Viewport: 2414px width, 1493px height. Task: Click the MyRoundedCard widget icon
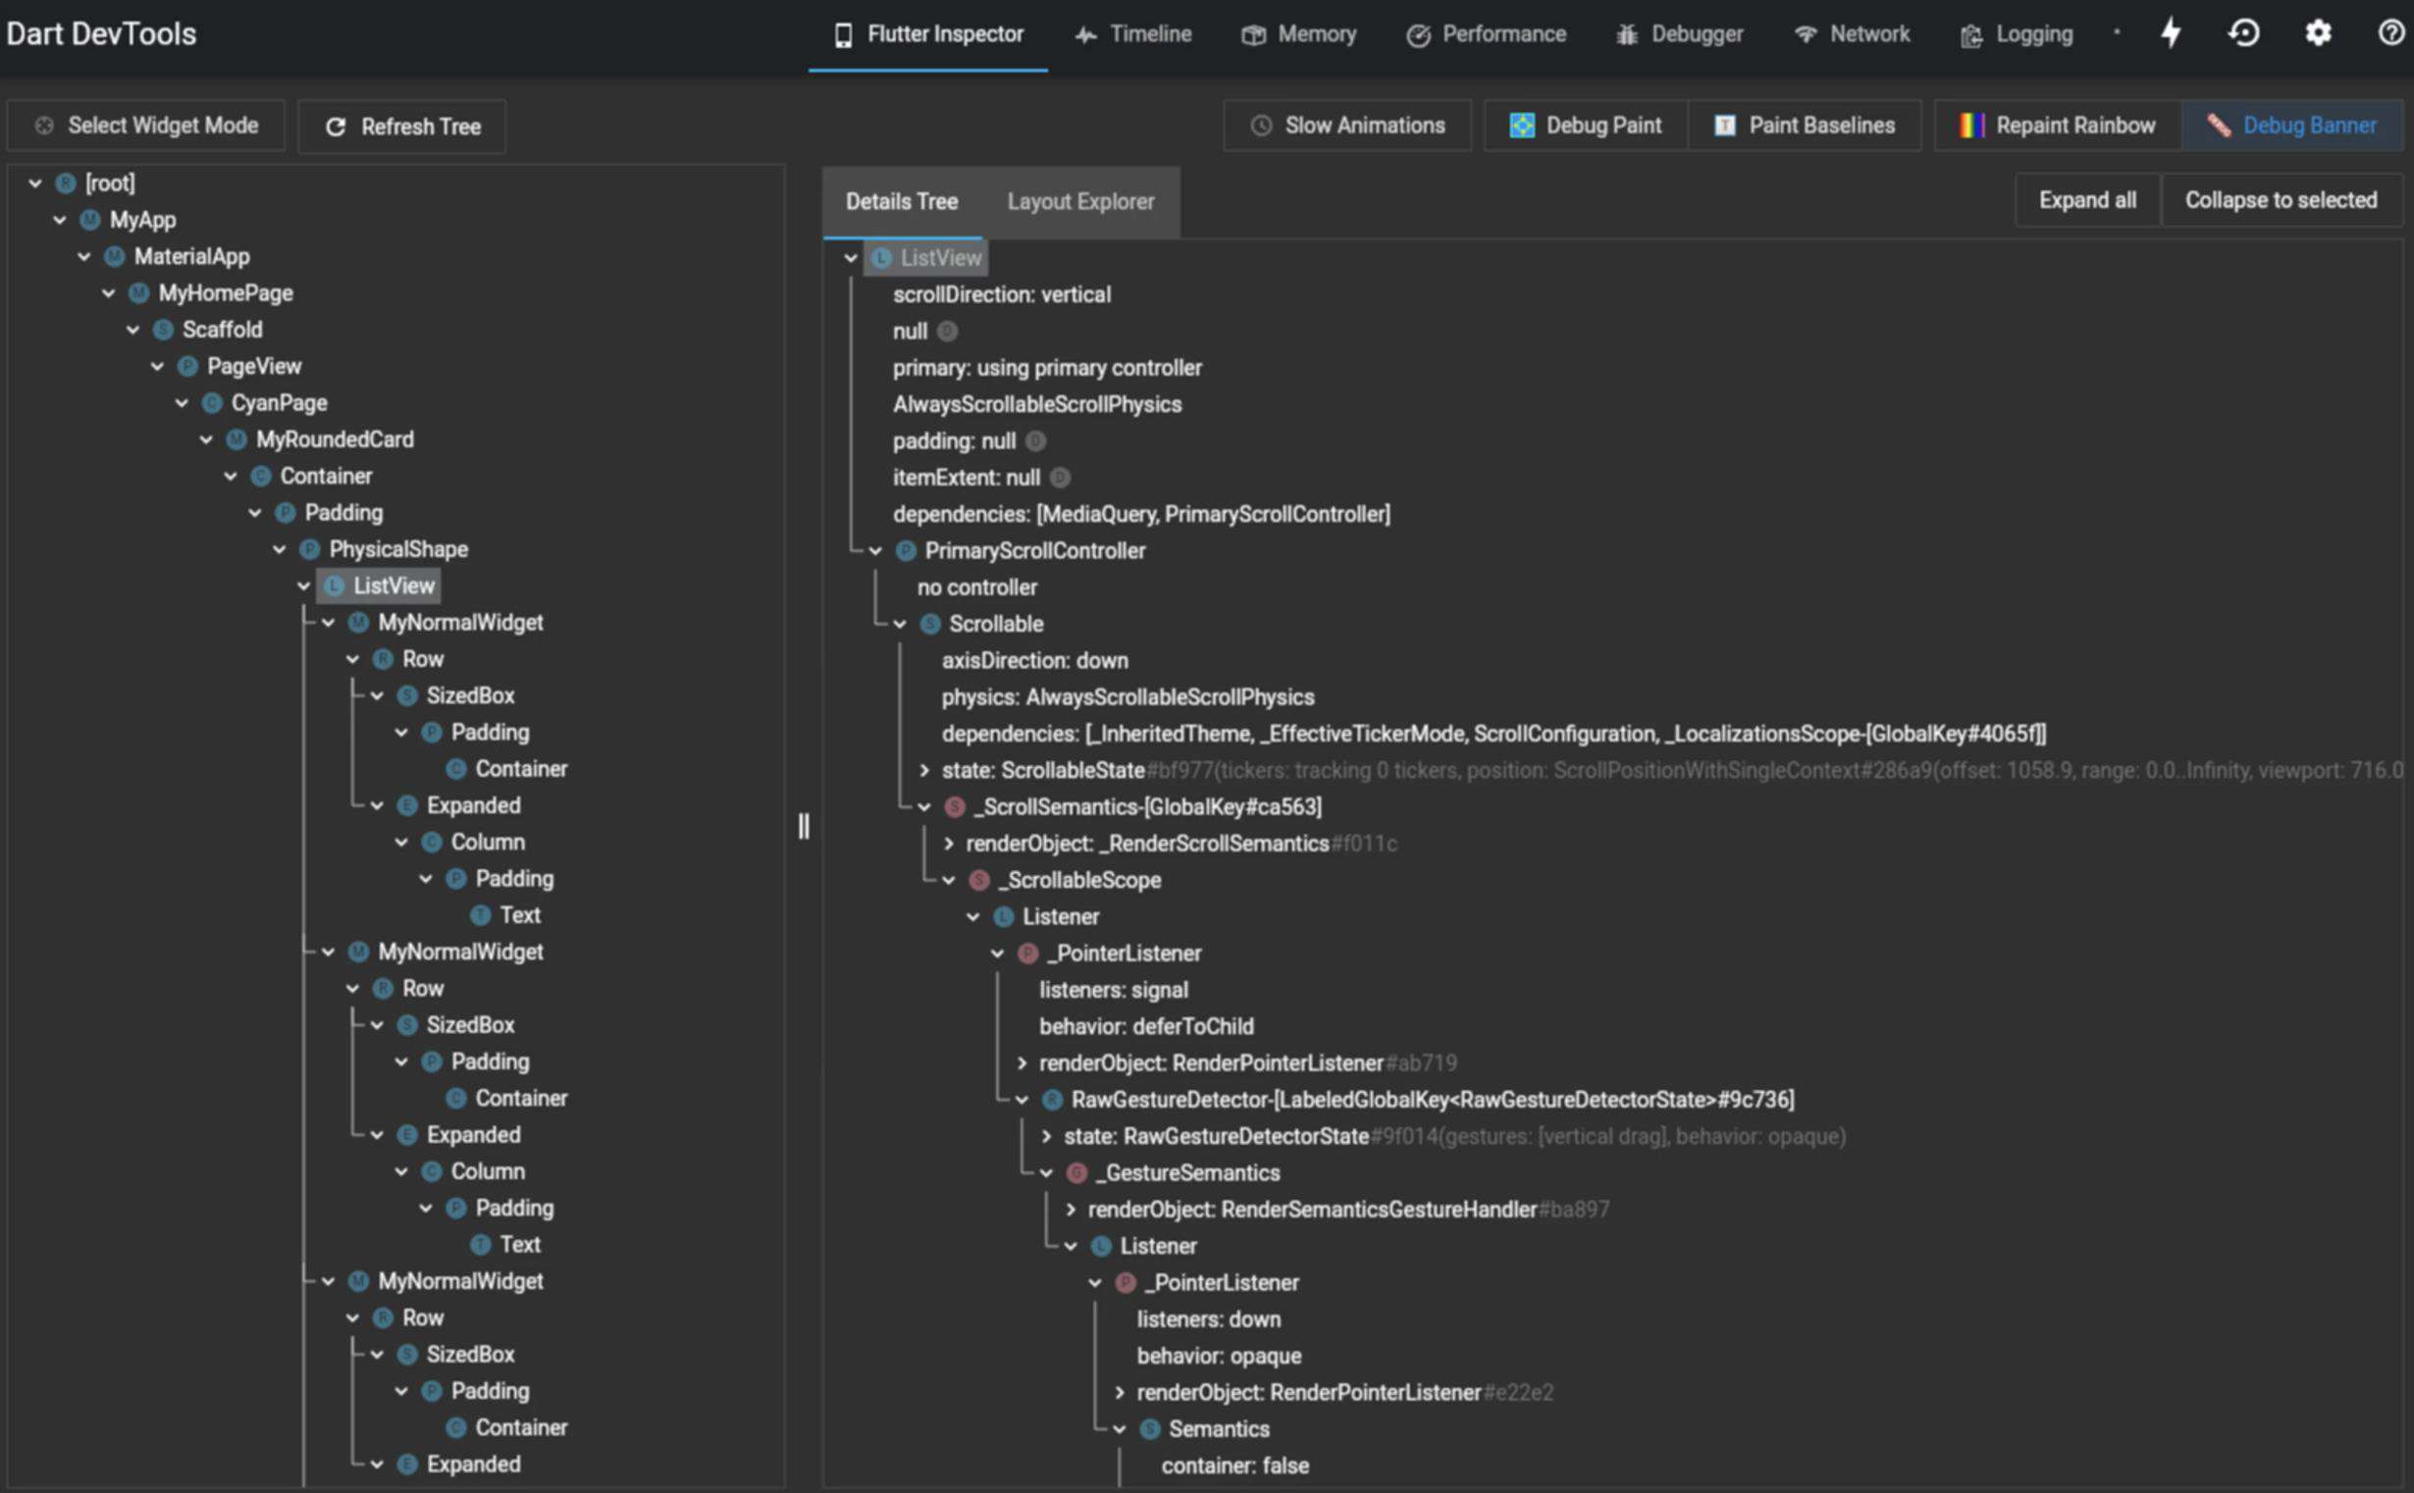click(x=236, y=438)
